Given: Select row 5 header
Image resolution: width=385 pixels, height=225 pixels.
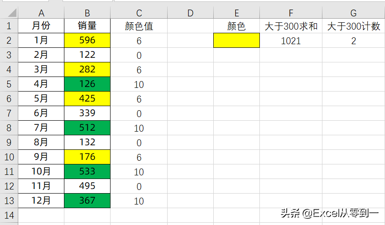Looking at the screenshot, I should pos(9,84).
